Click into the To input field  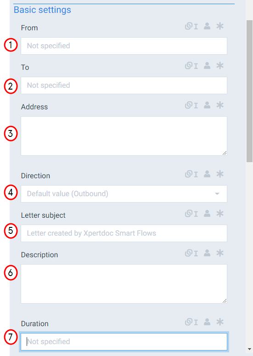point(124,85)
